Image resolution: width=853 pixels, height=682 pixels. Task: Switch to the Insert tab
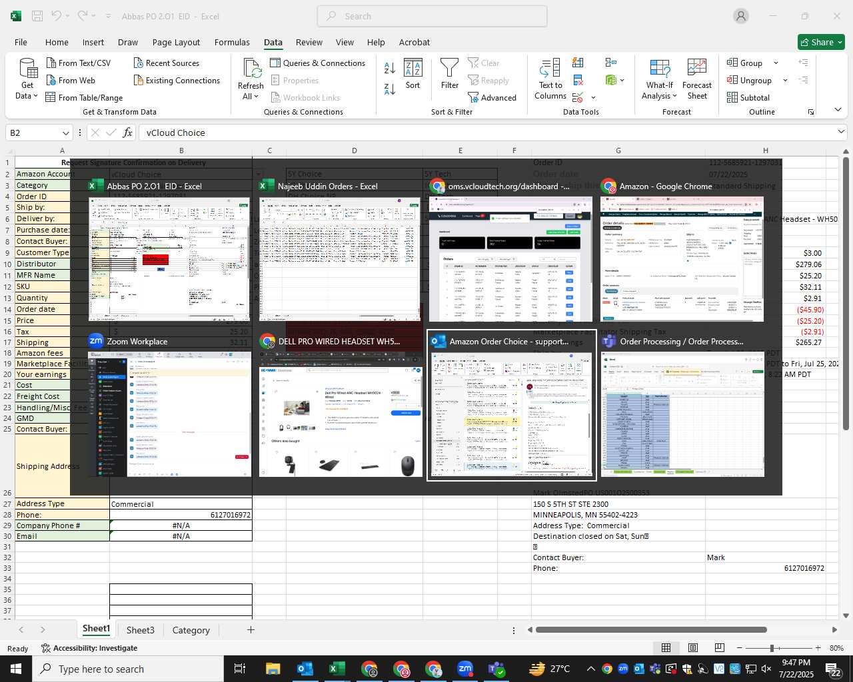(x=93, y=42)
